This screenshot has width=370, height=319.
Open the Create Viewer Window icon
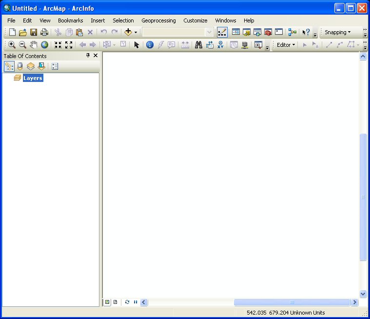pos(258,44)
